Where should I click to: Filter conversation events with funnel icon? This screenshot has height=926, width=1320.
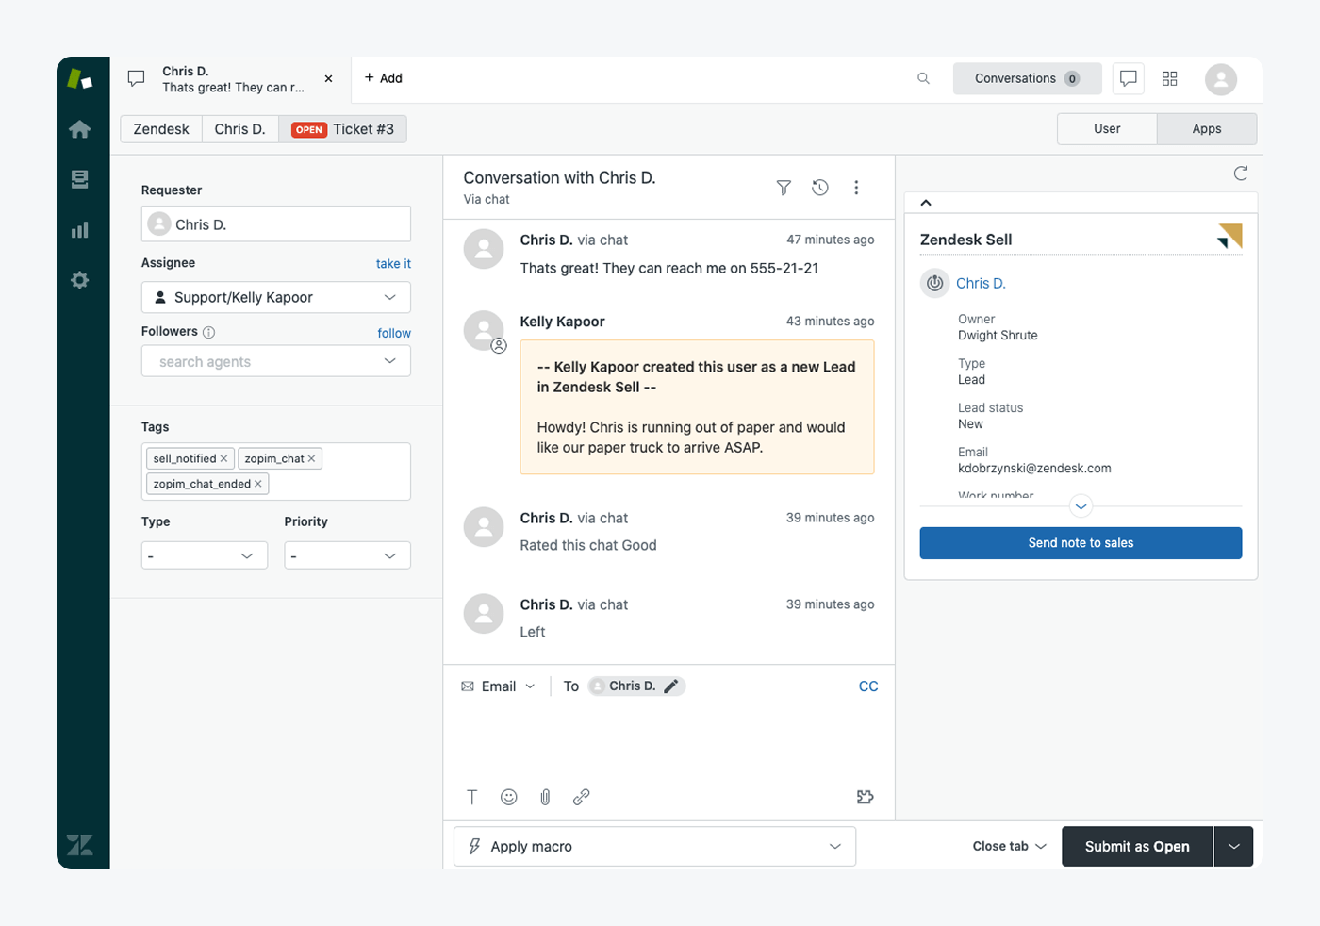click(784, 188)
